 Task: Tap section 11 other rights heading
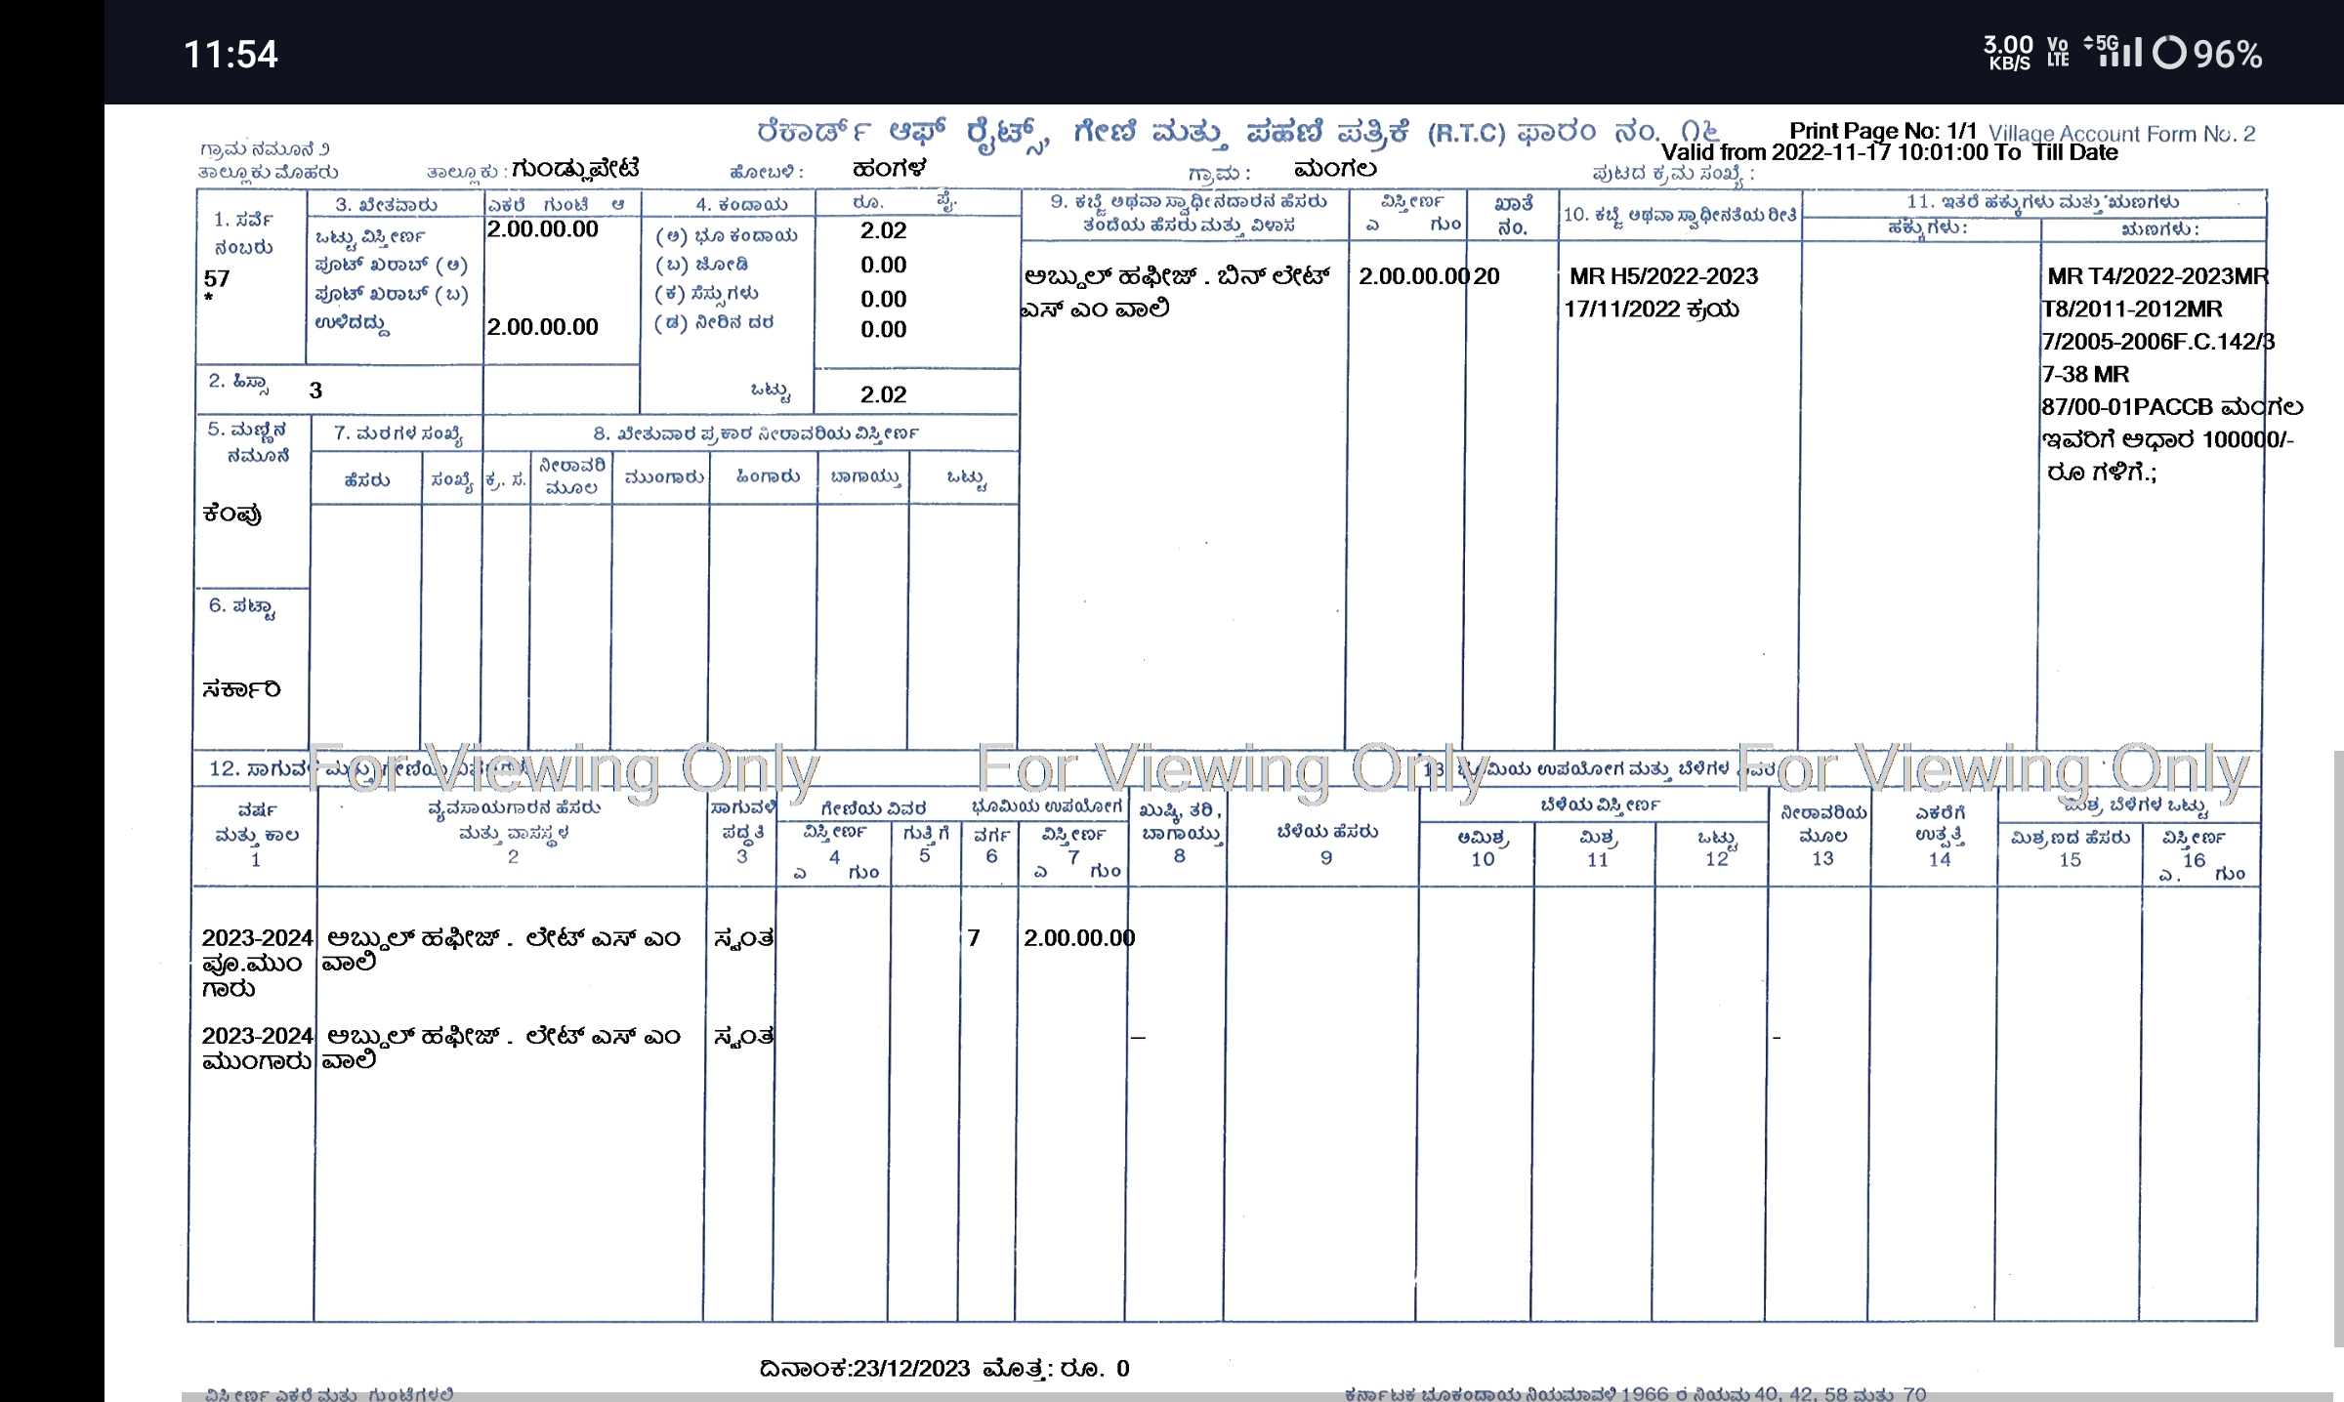2042,202
